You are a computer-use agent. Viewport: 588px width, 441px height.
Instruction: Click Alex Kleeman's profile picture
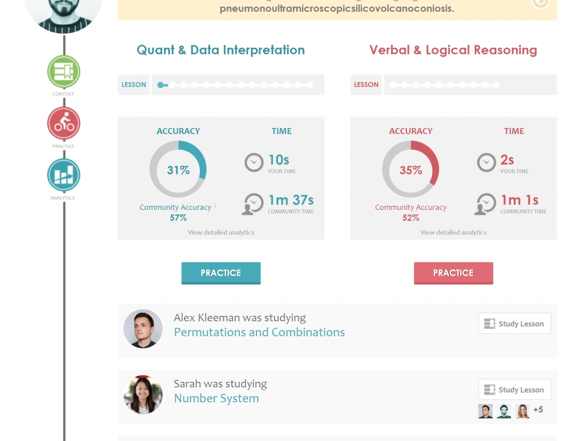pyautogui.click(x=143, y=329)
